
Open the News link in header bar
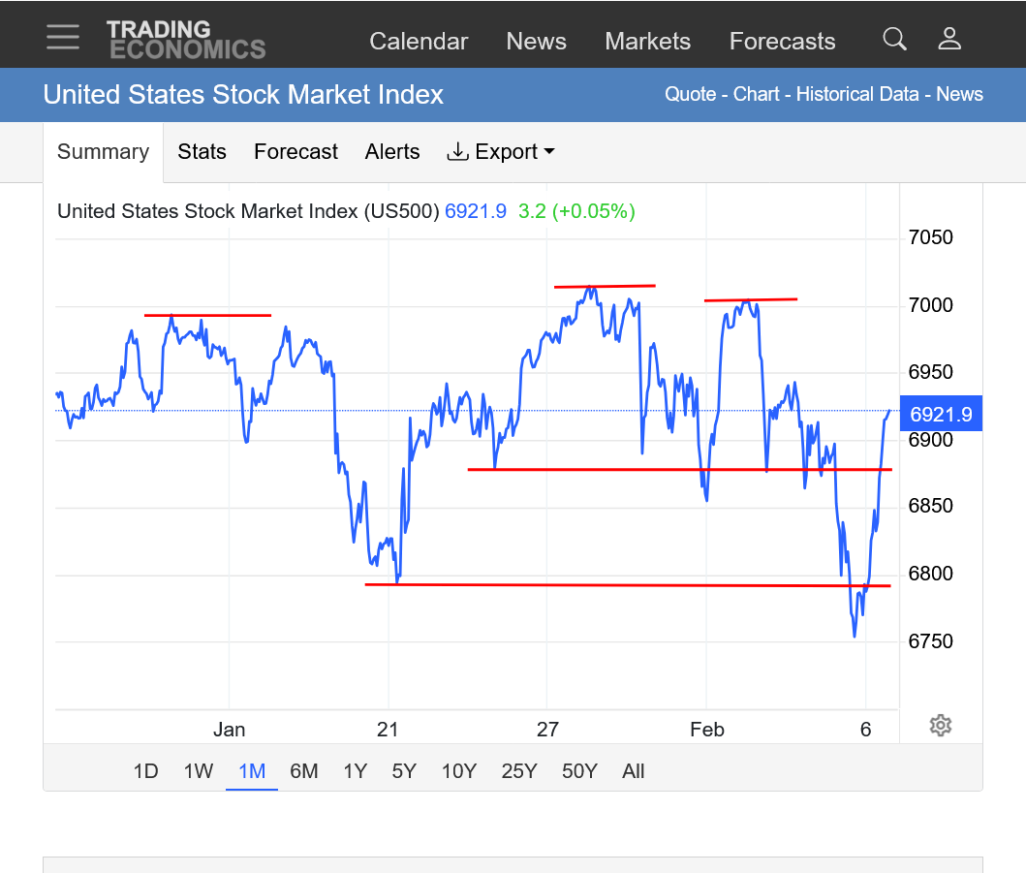click(x=959, y=95)
